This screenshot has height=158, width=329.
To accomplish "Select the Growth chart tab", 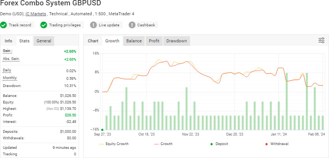I will pos(112,41).
